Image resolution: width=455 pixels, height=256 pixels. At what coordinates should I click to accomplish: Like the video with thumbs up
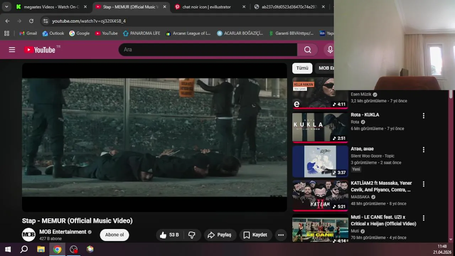tap(169, 235)
